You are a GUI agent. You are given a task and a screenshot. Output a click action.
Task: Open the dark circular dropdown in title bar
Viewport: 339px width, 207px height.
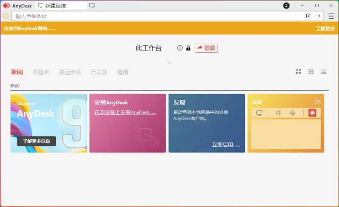pyautogui.click(x=286, y=6)
